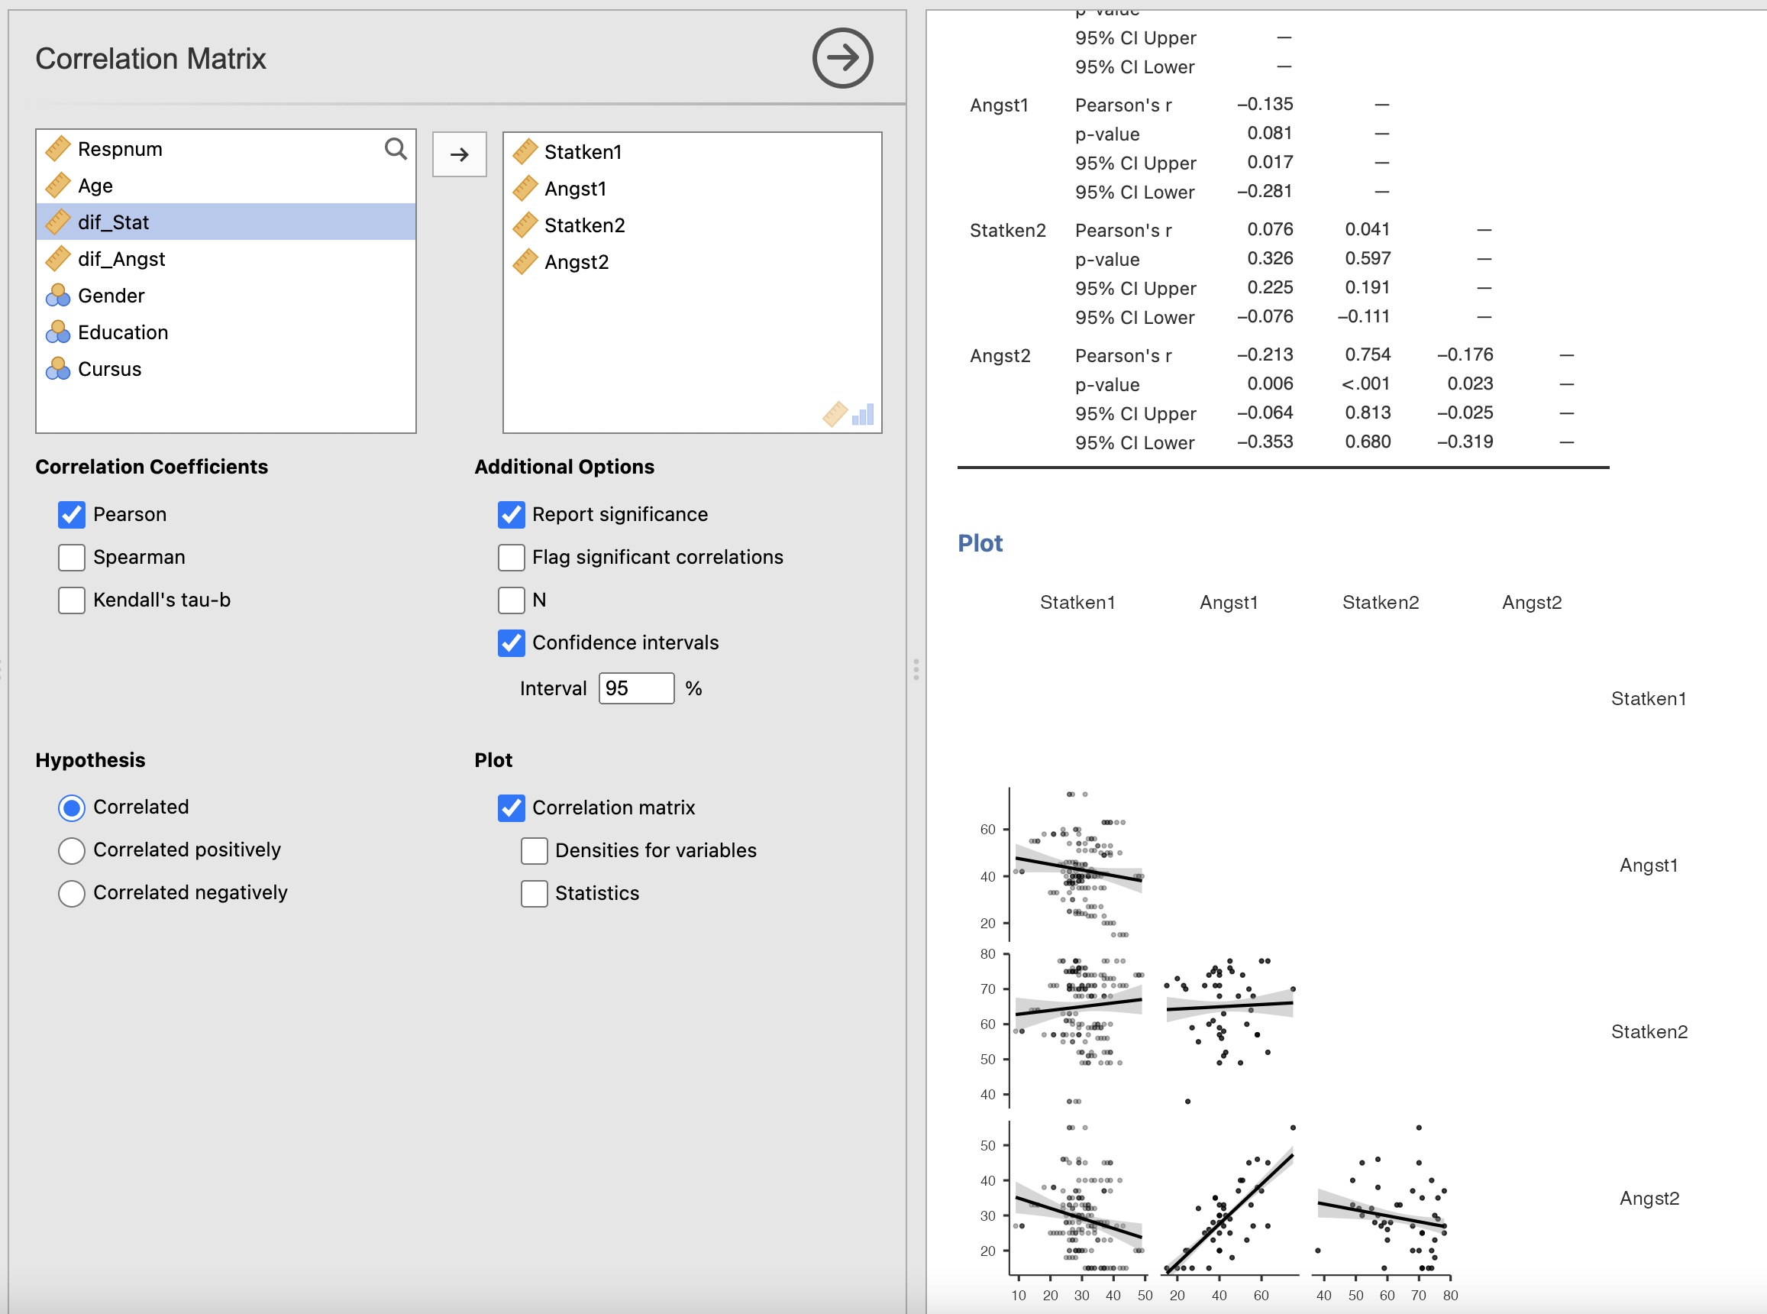
Task: Click the nominal icon beside Gender
Action: click(58, 296)
